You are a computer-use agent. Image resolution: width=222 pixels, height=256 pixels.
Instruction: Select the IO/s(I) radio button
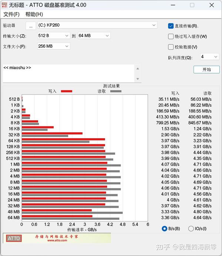pyautogui.click(x=191, y=229)
